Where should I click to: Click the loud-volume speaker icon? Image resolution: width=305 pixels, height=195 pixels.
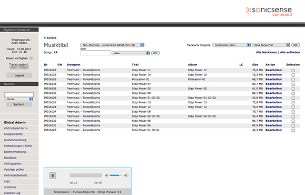pos(126,175)
